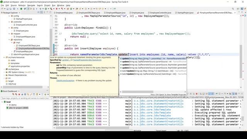Open the Navigate menu
The image size is (247, 139).
pyautogui.click(x=31, y=5)
